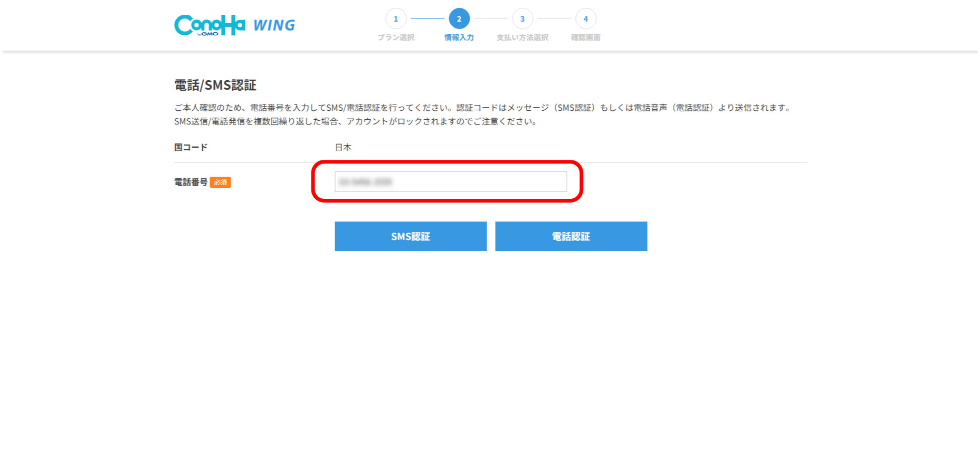
Task: Click the highlighted step 2 circle
Action: 459,19
